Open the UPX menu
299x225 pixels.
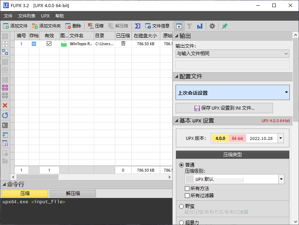click(x=45, y=16)
